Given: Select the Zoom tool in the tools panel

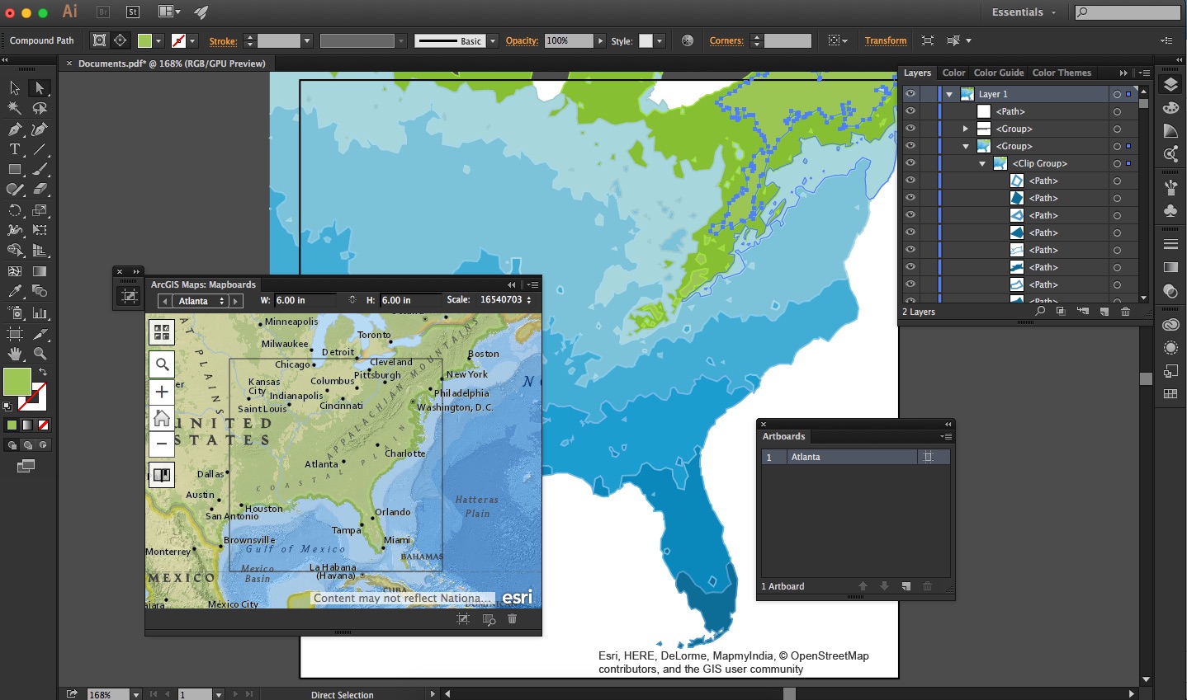Looking at the screenshot, I should pos(40,354).
